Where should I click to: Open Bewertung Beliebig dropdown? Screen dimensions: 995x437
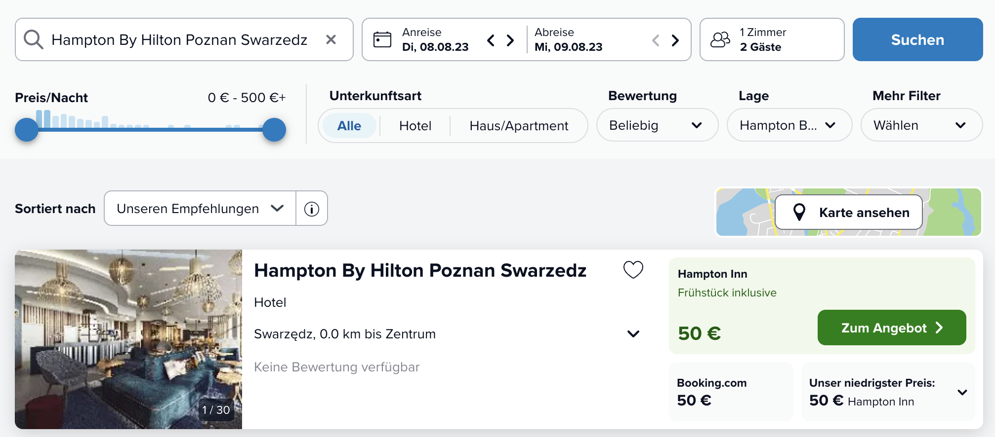pyautogui.click(x=657, y=125)
